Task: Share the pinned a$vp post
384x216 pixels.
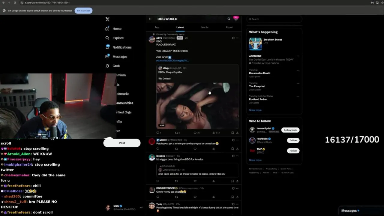Action: 237,133
